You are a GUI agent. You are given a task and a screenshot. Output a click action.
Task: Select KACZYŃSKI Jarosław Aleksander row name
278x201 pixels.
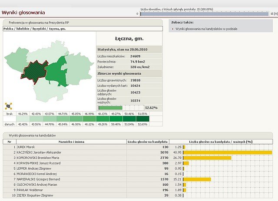(39, 152)
